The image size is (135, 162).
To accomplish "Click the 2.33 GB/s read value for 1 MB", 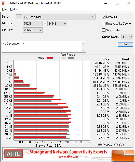I will point(123,104).
